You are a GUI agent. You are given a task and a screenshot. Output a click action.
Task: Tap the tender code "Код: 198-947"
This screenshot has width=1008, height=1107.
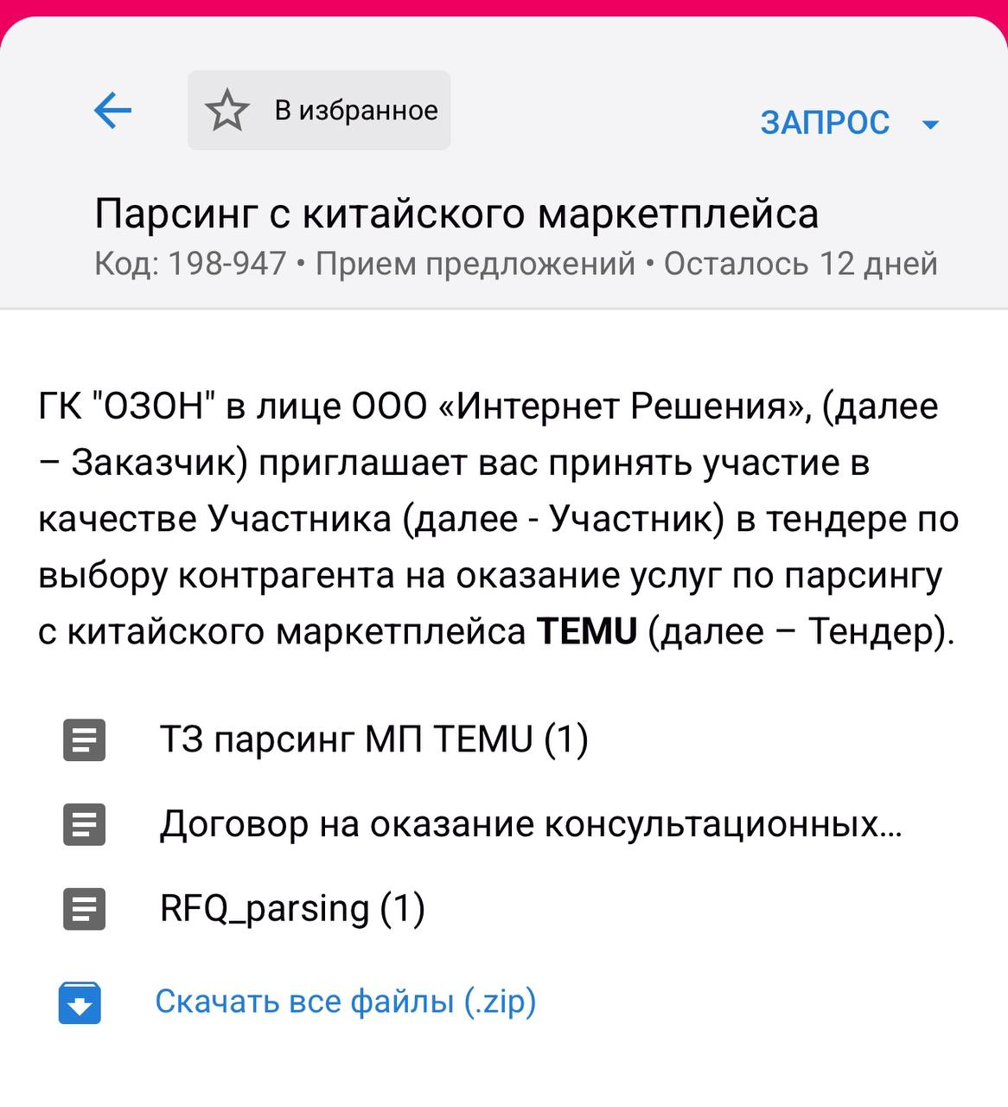(190, 263)
